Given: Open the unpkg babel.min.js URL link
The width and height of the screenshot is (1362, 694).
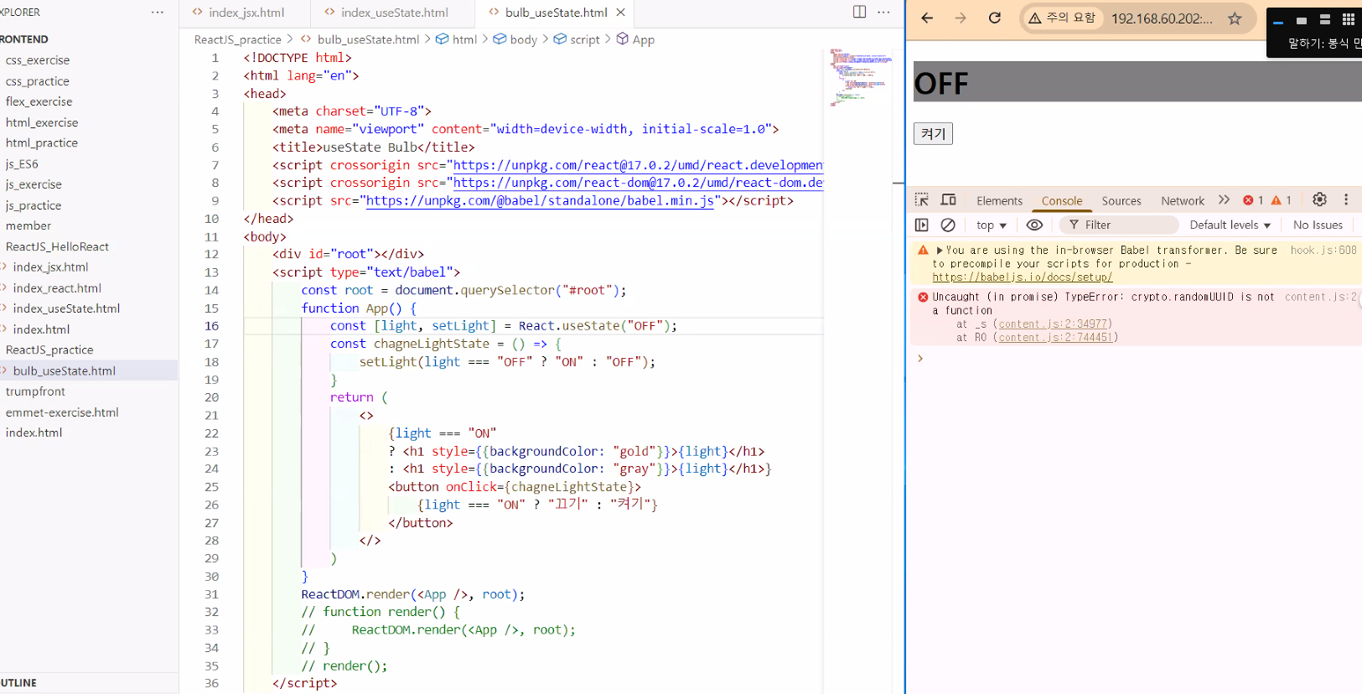Looking at the screenshot, I should point(541,200).
